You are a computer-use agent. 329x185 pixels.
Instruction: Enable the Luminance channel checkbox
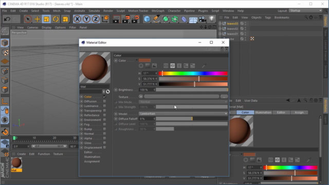(104, 106)
